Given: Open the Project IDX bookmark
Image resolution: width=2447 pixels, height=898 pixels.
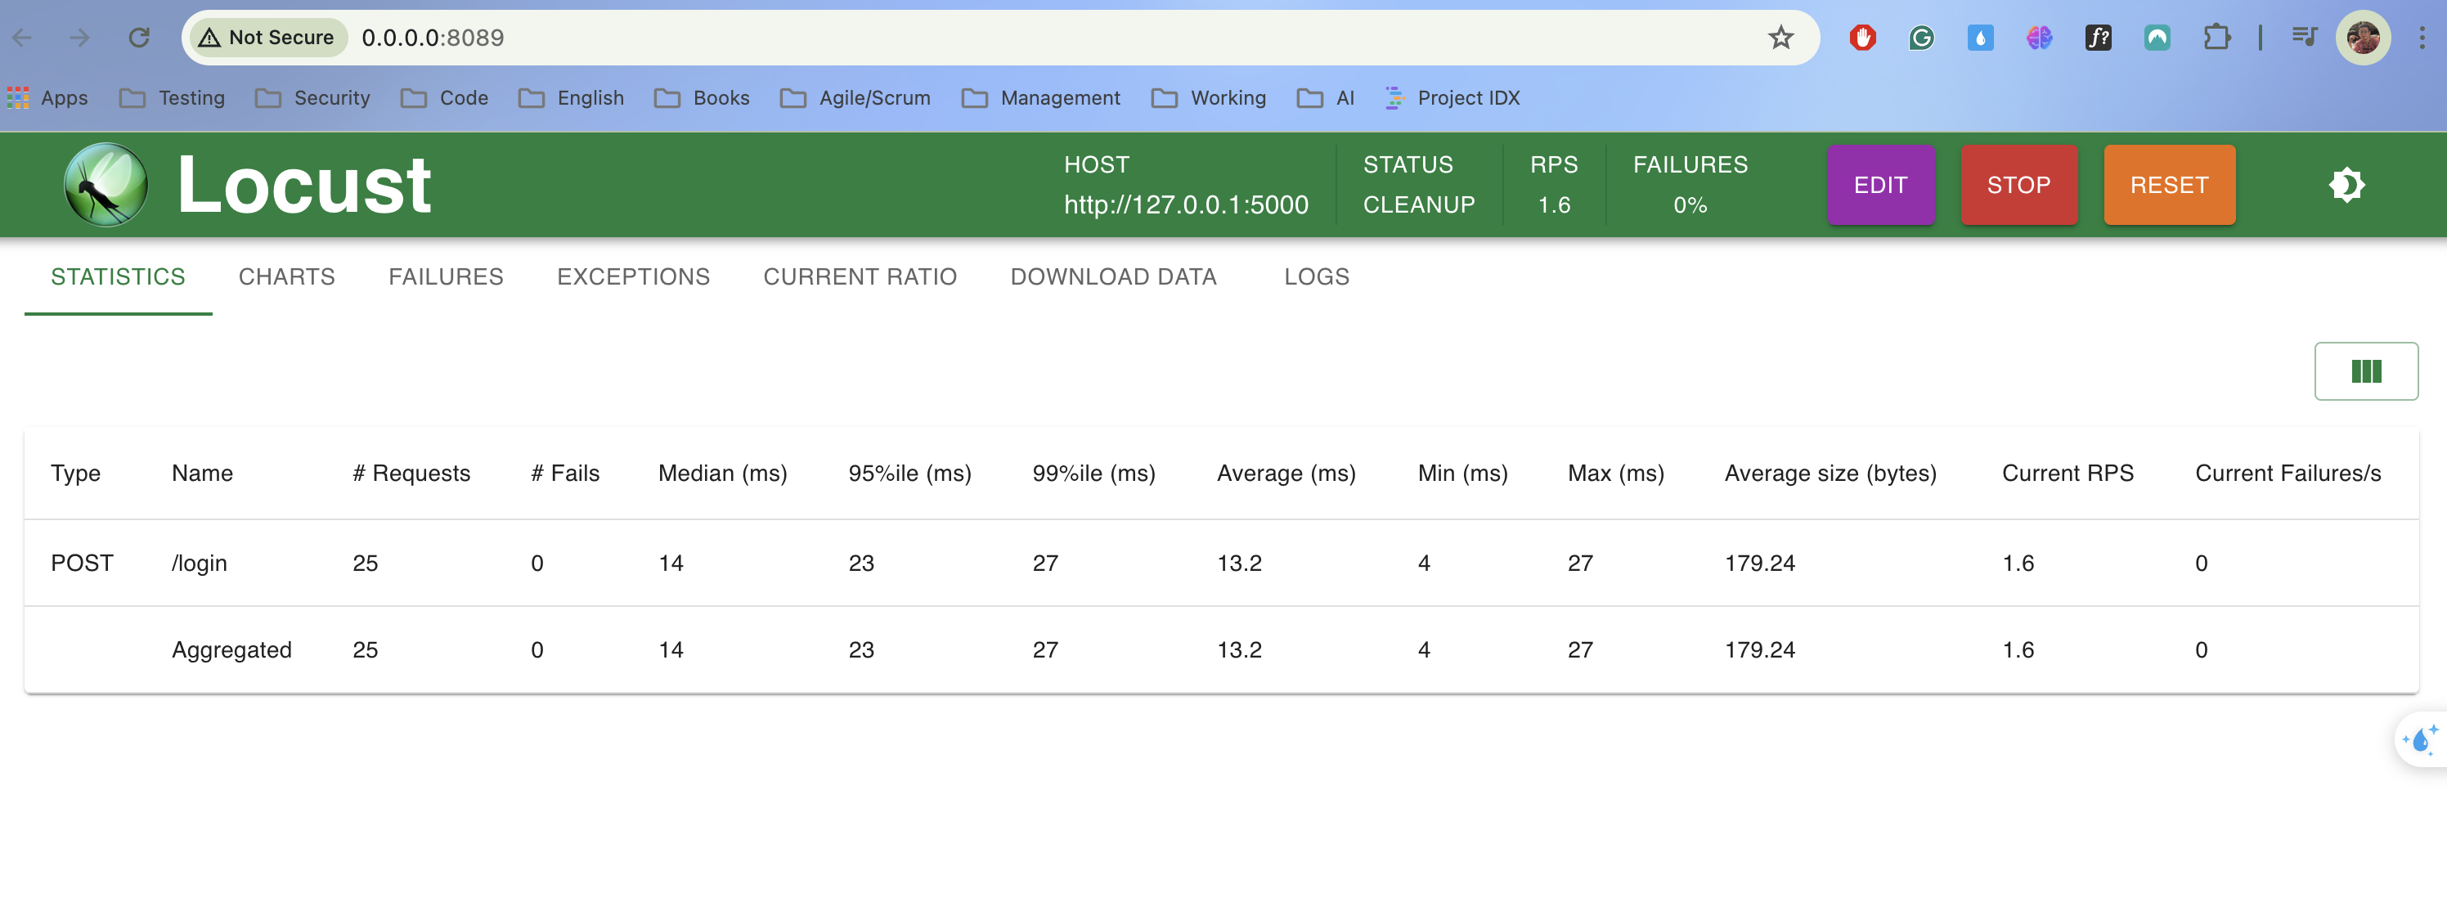Looking at the screenshot, I should tap(1452, 98).
